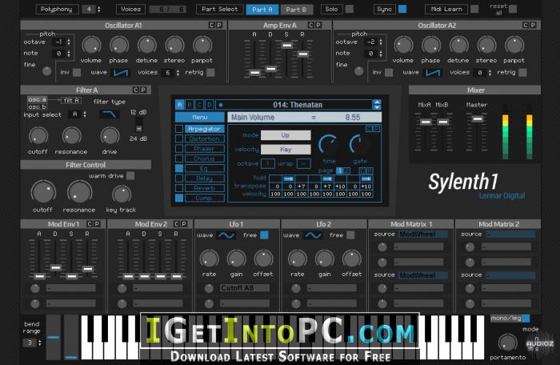Toggle the mono/leg mode switch
The image size is (560, 365).
click(526, 318)
